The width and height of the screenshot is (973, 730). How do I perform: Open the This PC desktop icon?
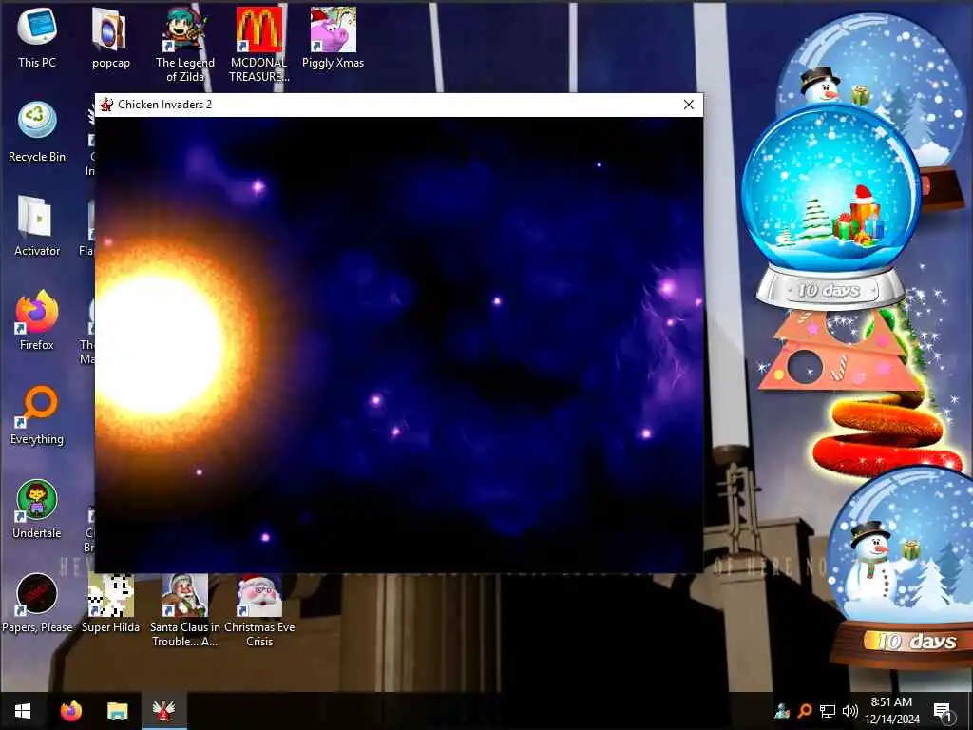click(x=37, y=37)
